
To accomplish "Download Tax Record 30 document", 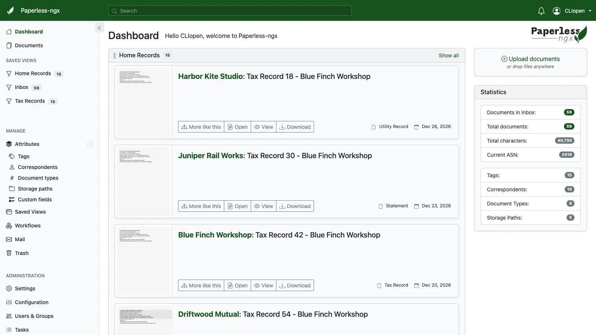I will click(295, 206).
